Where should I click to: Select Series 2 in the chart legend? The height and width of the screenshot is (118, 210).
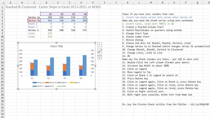(x=38, y=86)
